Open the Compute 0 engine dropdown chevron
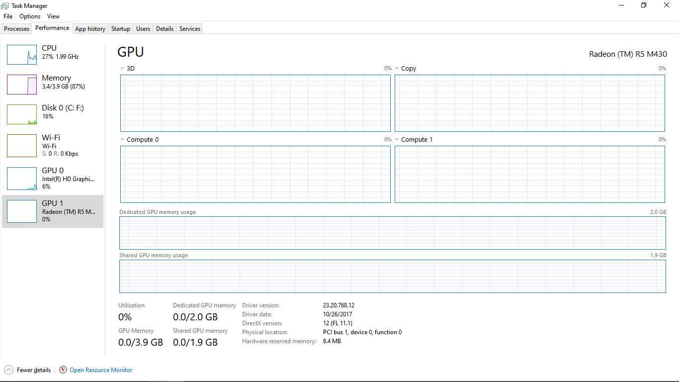Image resolution: width=679 pixels, height=382 pixels. (123, 140)
